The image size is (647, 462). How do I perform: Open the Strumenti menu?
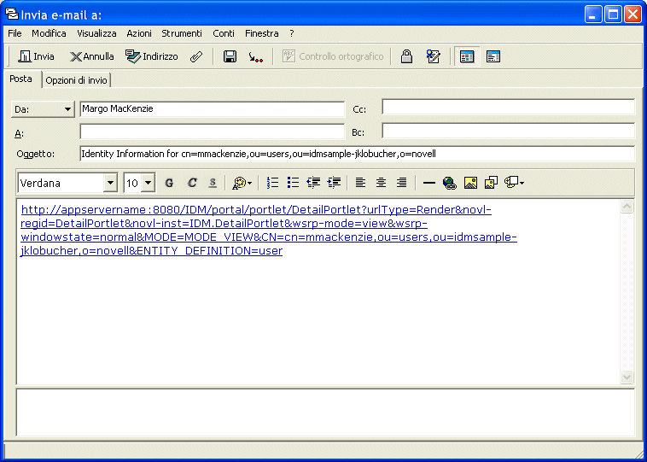182,33
